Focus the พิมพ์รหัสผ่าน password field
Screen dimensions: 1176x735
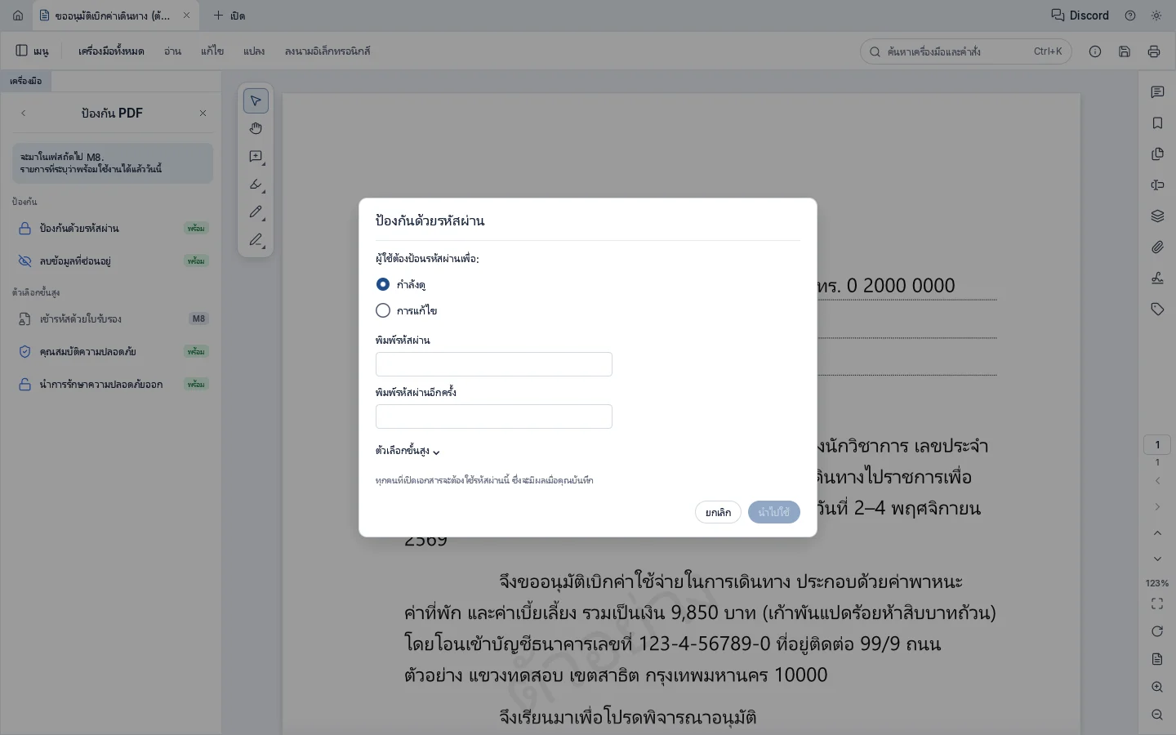(494, 364)
